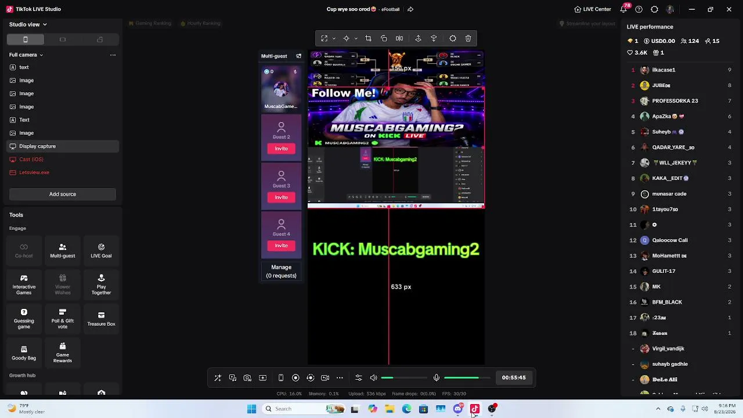Open Manage guest requests

[281, 271]
